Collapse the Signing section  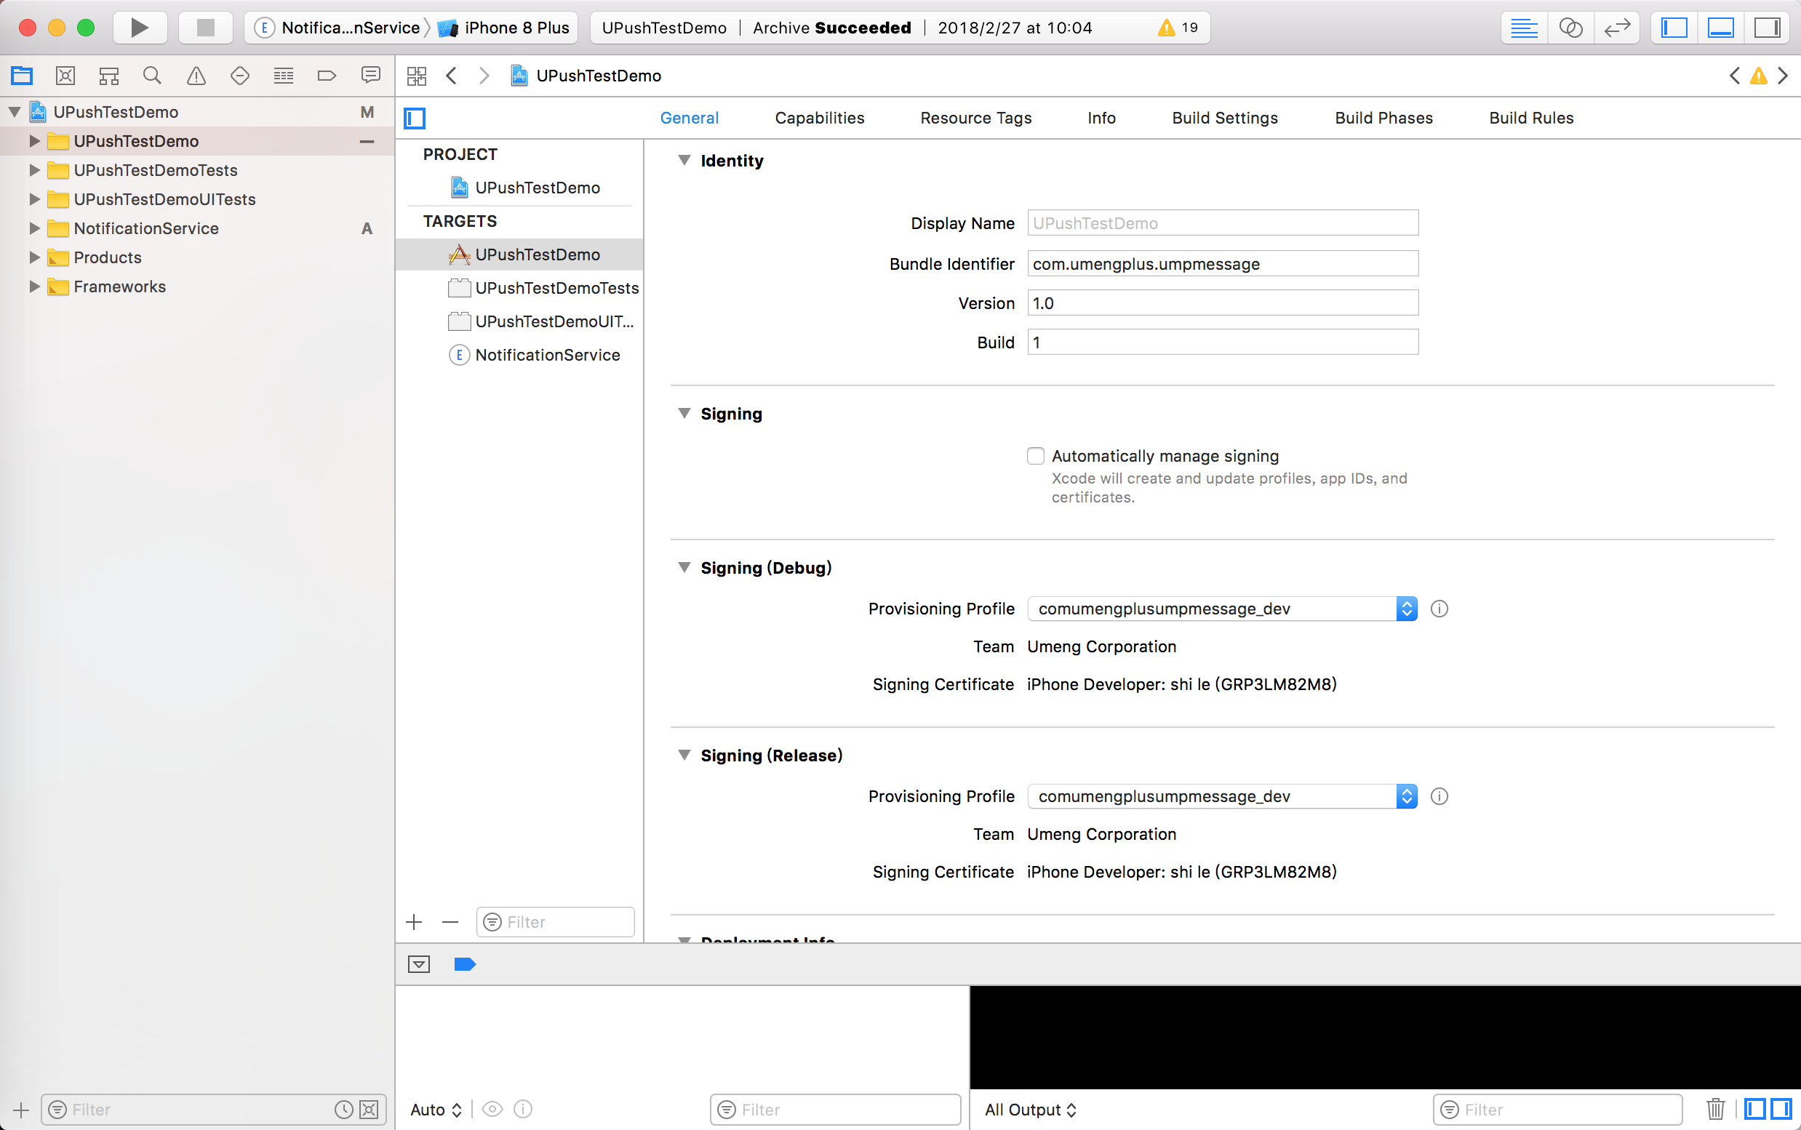coord(684,414)
